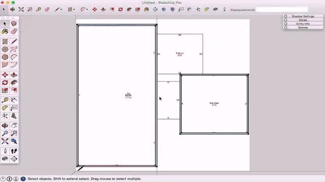Click the blue instructor status bar icon
325x182 pixels.
pyautogui.click(x=23, y=178)
